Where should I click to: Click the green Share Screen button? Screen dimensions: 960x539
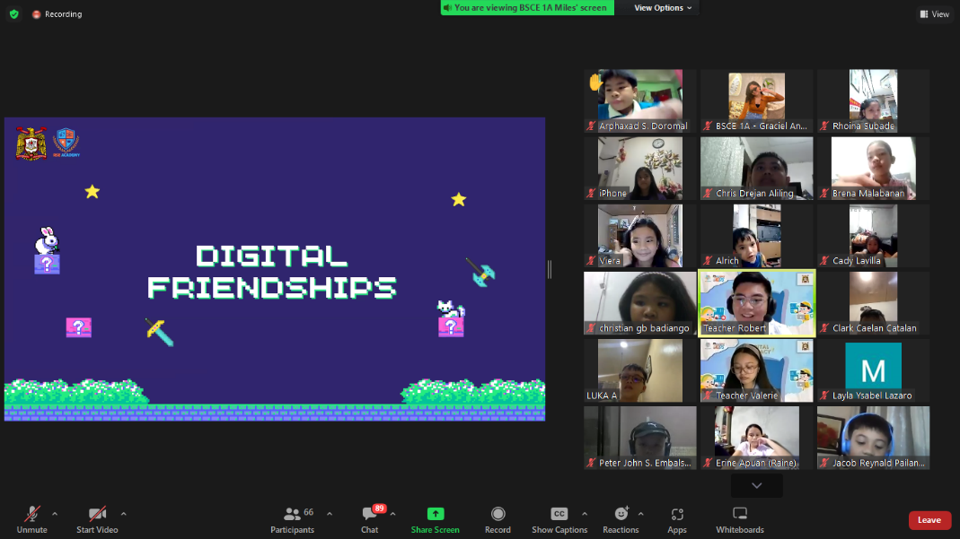coord(436,520)
